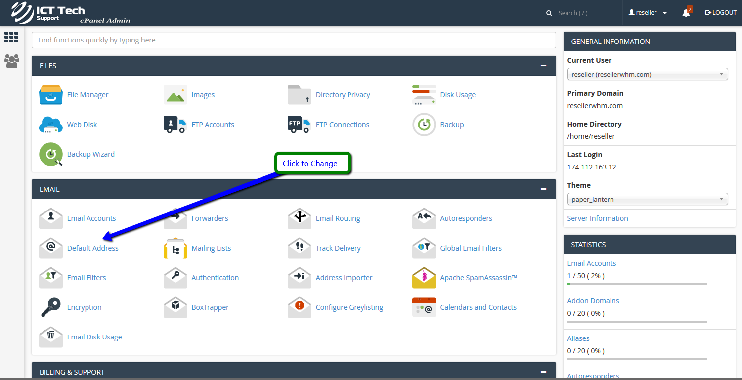Open the Server Information link
742x380 pixels.
click(597, 218)
